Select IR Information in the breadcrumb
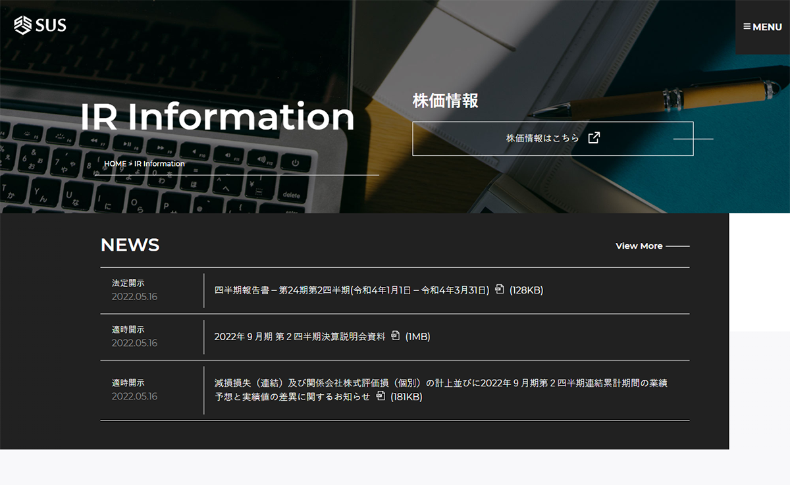Image resolution: width=790 pixels, height=485 pixels. point(159,164)
